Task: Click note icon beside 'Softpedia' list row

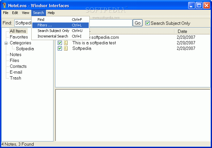Action: 66,48
